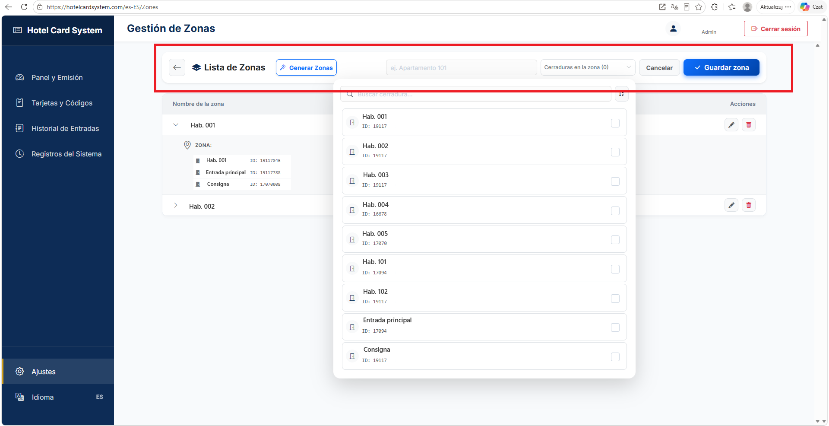Open Registros del Sistema in sidebar
The height and width of the screenshot is (426, 829).
click(58, 154)
